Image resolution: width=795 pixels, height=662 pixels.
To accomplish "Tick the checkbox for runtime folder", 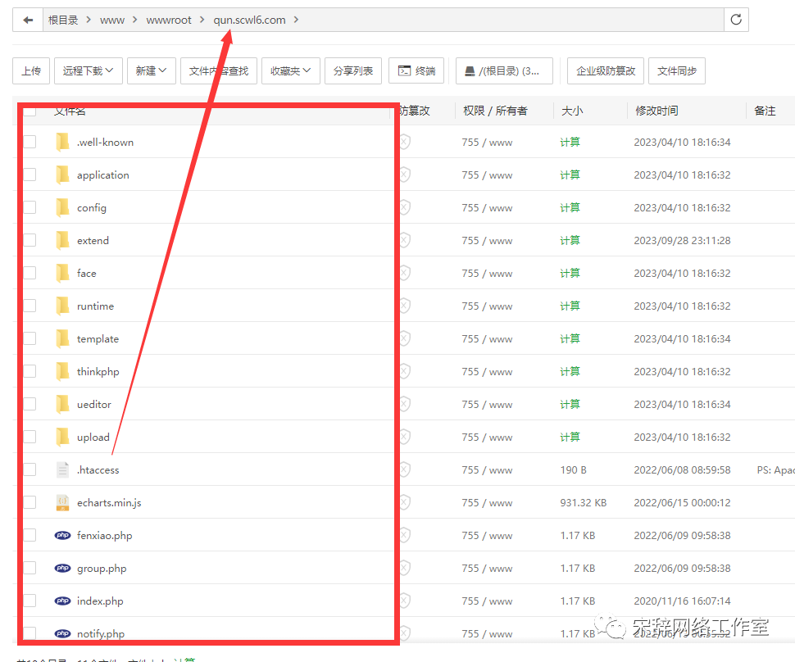I will (30, 306).
